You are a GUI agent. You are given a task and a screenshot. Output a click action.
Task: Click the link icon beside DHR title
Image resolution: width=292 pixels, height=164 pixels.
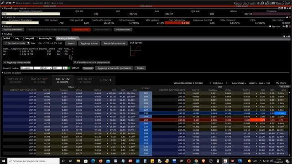pyautogui.click(x=3, y=3)
